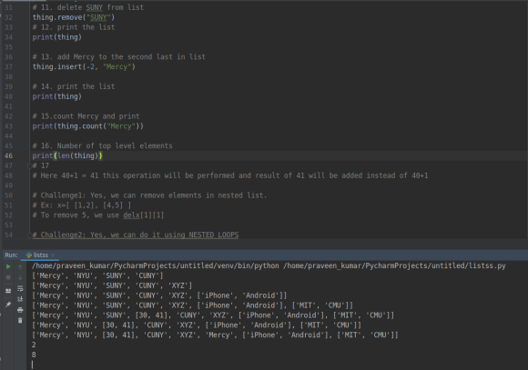The image size is (528, 370).
Task: Rerun listss with the green play icon
Action: click(8, 266)
